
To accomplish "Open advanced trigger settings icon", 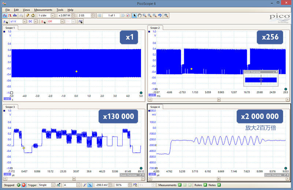I will click(59, 185).
